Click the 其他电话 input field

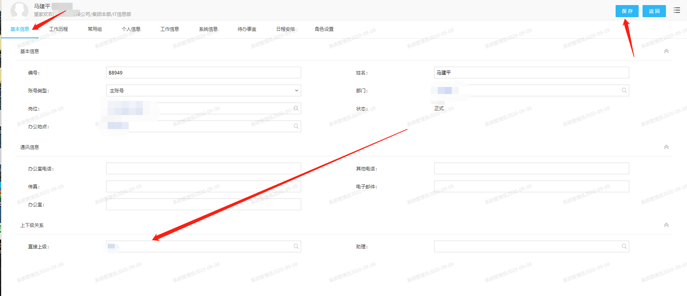pos(531,168)
